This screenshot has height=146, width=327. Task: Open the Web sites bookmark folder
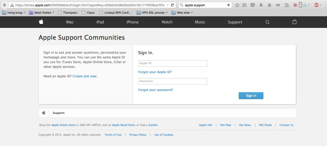click(x=182, y=13)
